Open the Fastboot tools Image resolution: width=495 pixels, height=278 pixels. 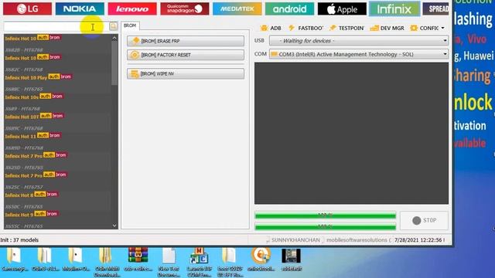coord(306,28)
